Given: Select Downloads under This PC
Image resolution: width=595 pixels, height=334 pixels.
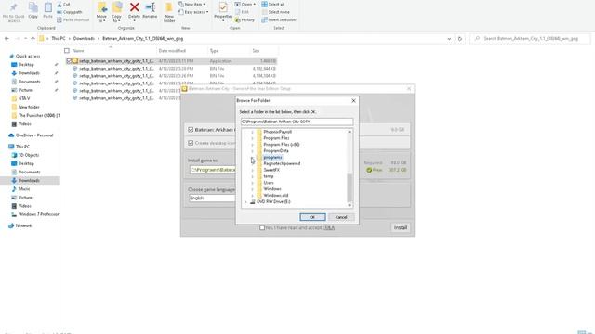Looking at the screenshot, I should (x=29, y=181).
